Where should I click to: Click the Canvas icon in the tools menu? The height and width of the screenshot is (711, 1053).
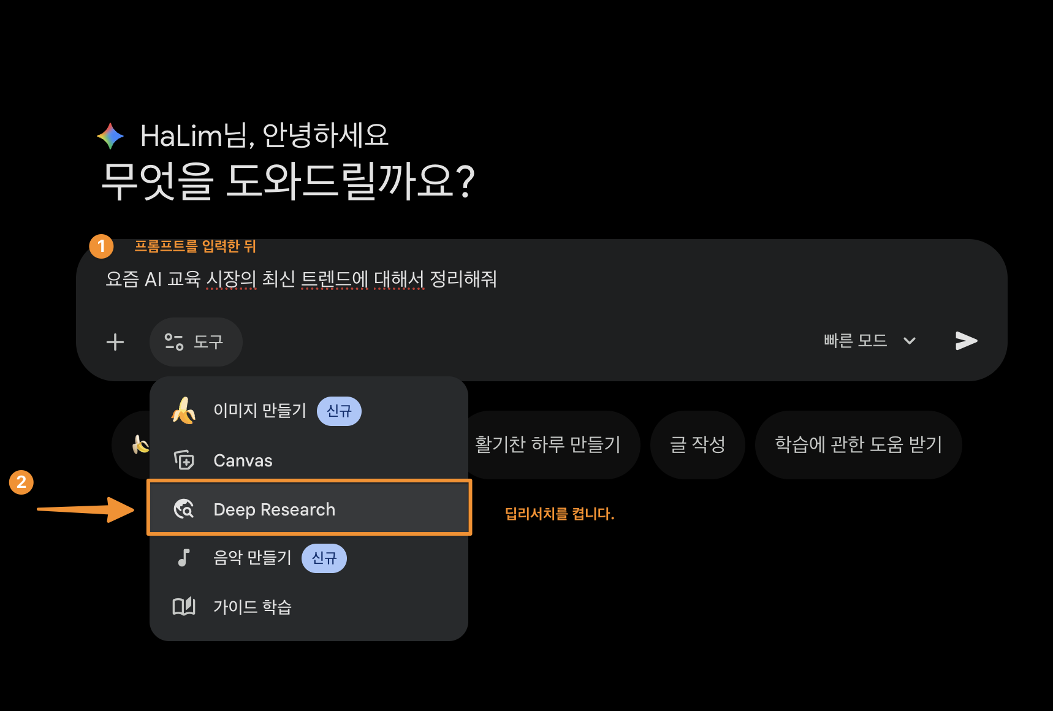pos(183,460)
